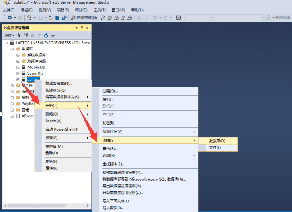Click the DMX query icon
Image resolution: width=292 pixels, height=212 pixels.
coord(116,18)
